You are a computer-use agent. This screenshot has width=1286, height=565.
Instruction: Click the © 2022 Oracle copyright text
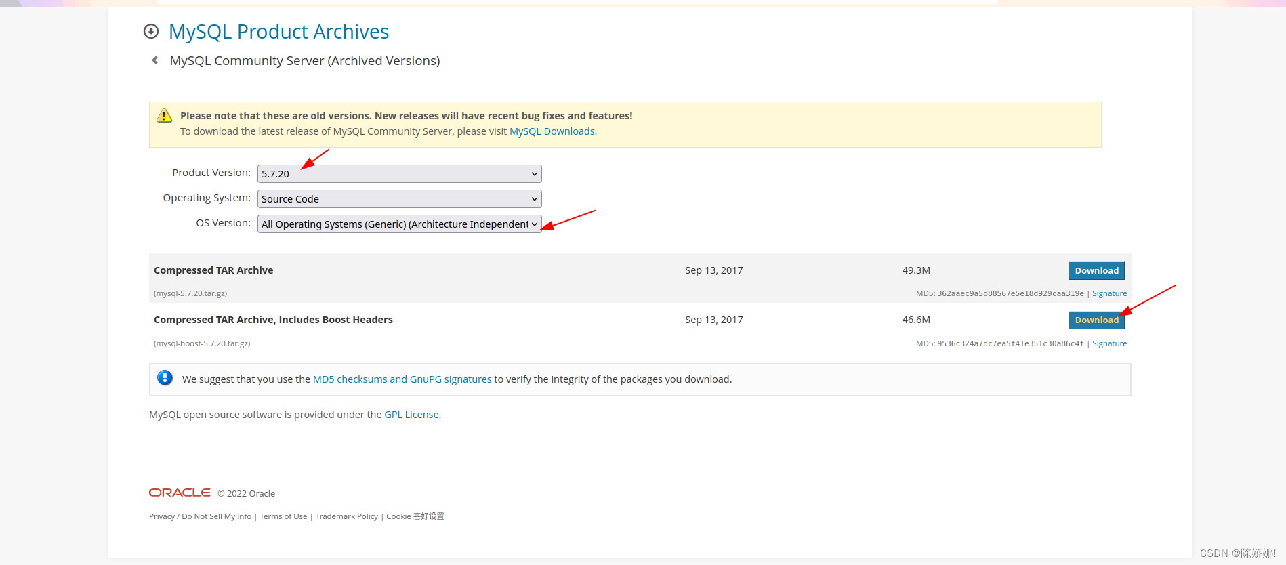coord(246,493)
